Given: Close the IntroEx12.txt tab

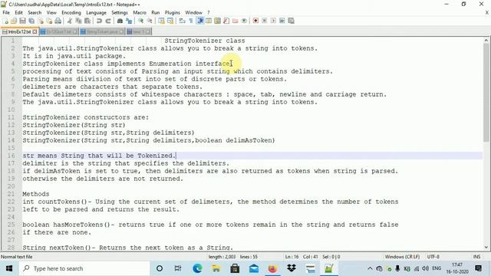Looking at the screenshot, I should (35, 31).
